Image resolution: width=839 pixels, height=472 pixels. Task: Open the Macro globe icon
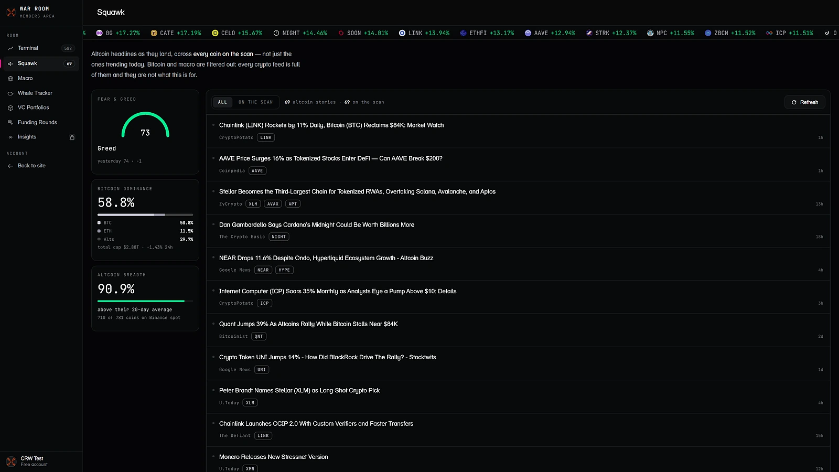tap(10, 79)
